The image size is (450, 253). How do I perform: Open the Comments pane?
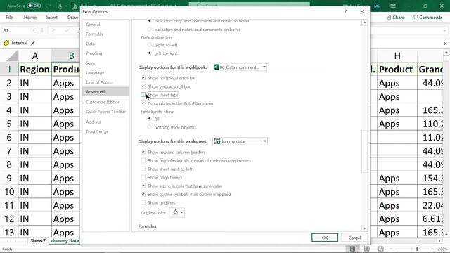click(428, 17)
